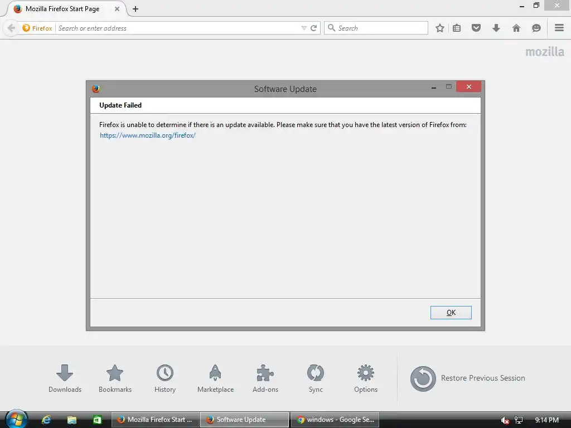This screenshot has height=428, width=571.
Task: Open History from the start page
Action: click(x=165, y=378)
